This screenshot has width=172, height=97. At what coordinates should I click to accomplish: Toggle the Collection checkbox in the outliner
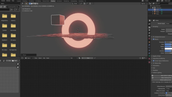(x=153, y=8)
